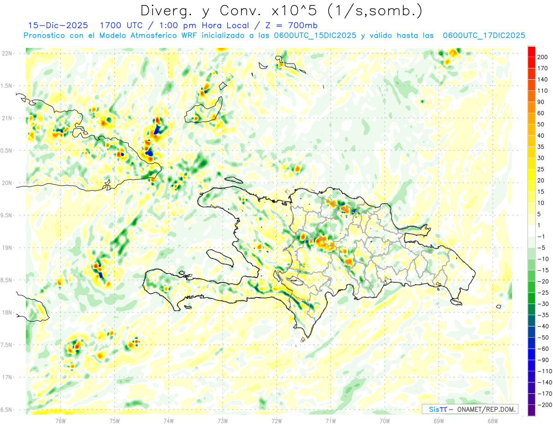
Task: Pick the dark purple bottom color bar segment
Action: (532, 410)
